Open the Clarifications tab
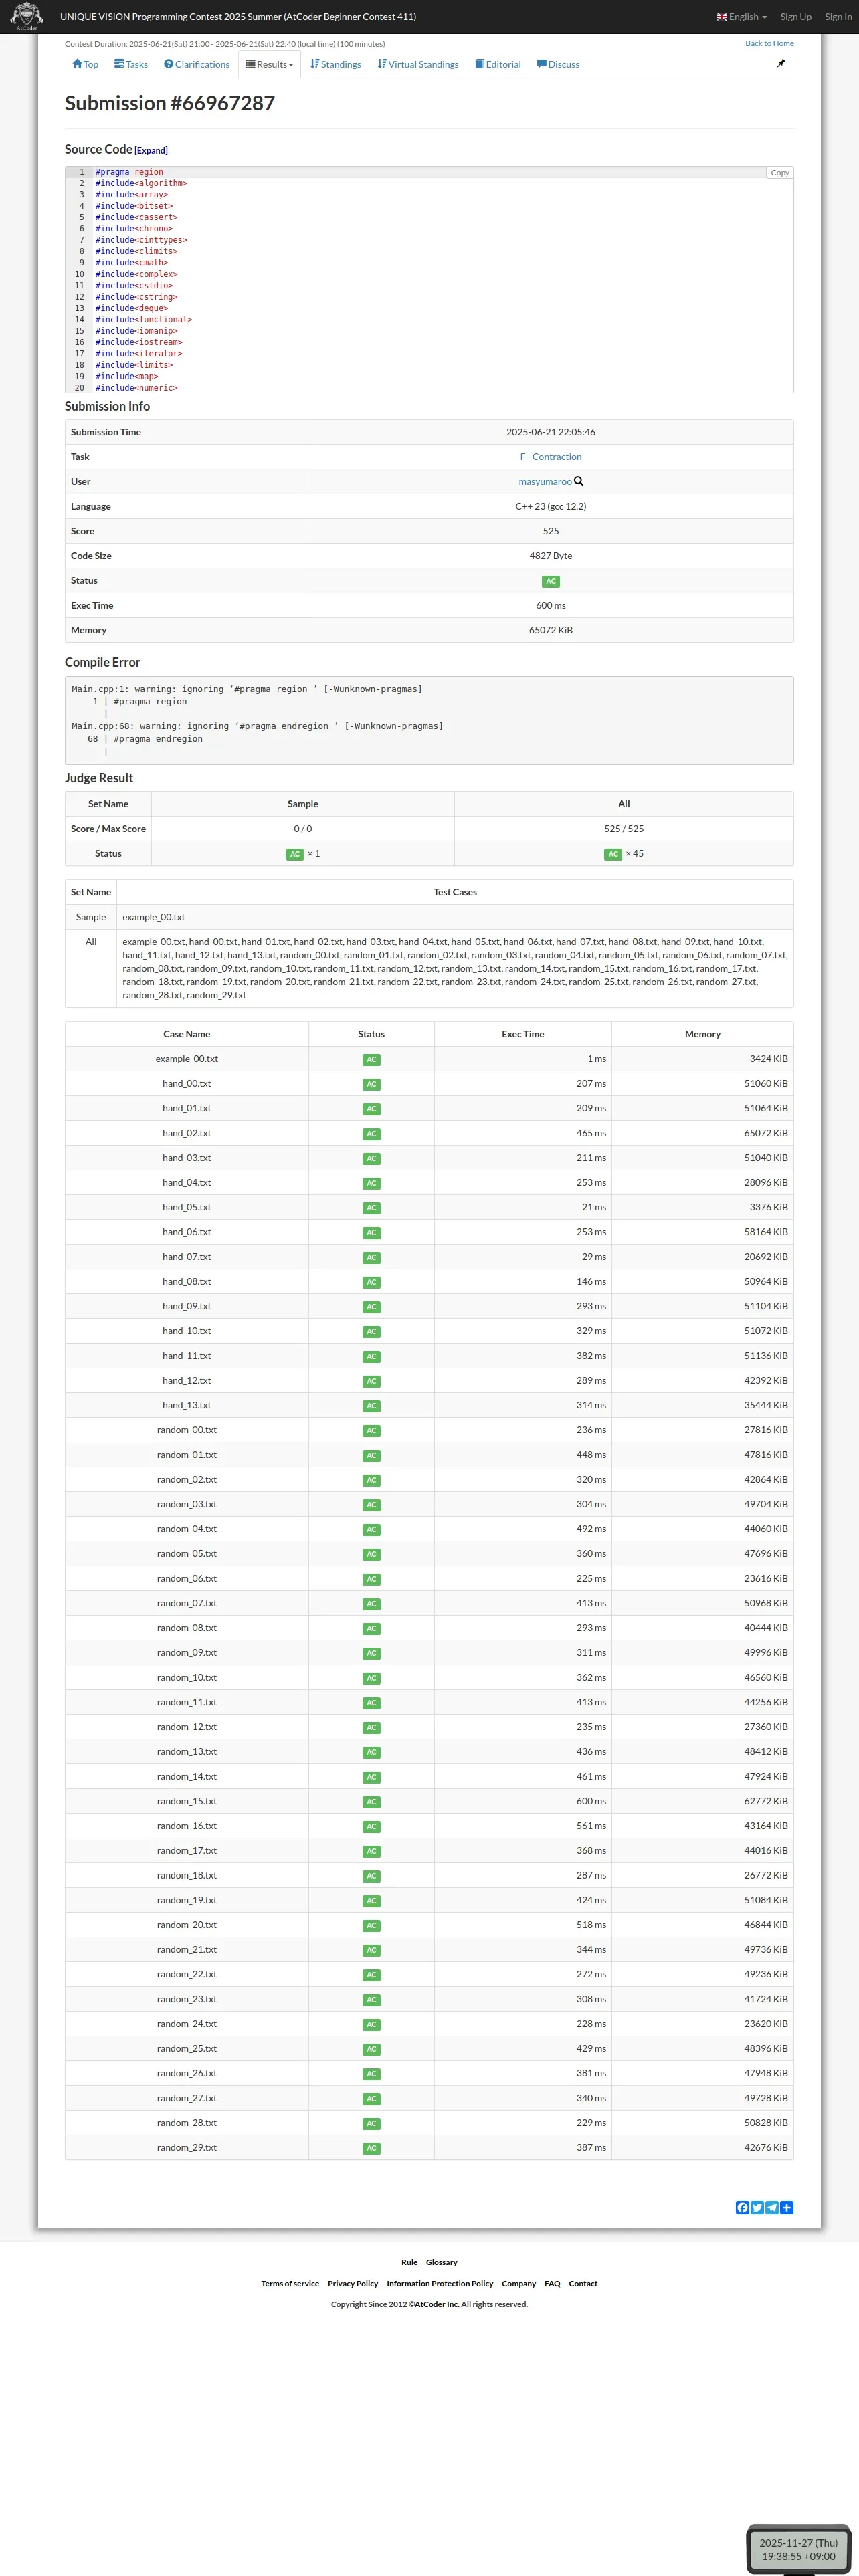This screenshot has height=2576, width=859. [x=197, y=64]
